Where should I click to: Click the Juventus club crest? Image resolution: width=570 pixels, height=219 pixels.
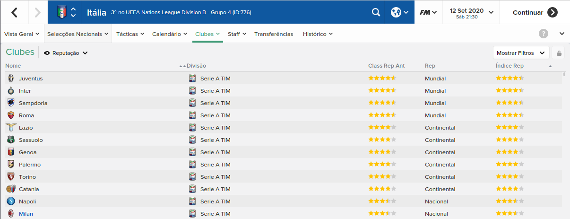(11, 78)
